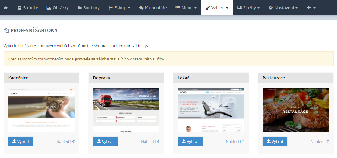
Task: Click the Lékař template preview image
Action: click(211, 110)
